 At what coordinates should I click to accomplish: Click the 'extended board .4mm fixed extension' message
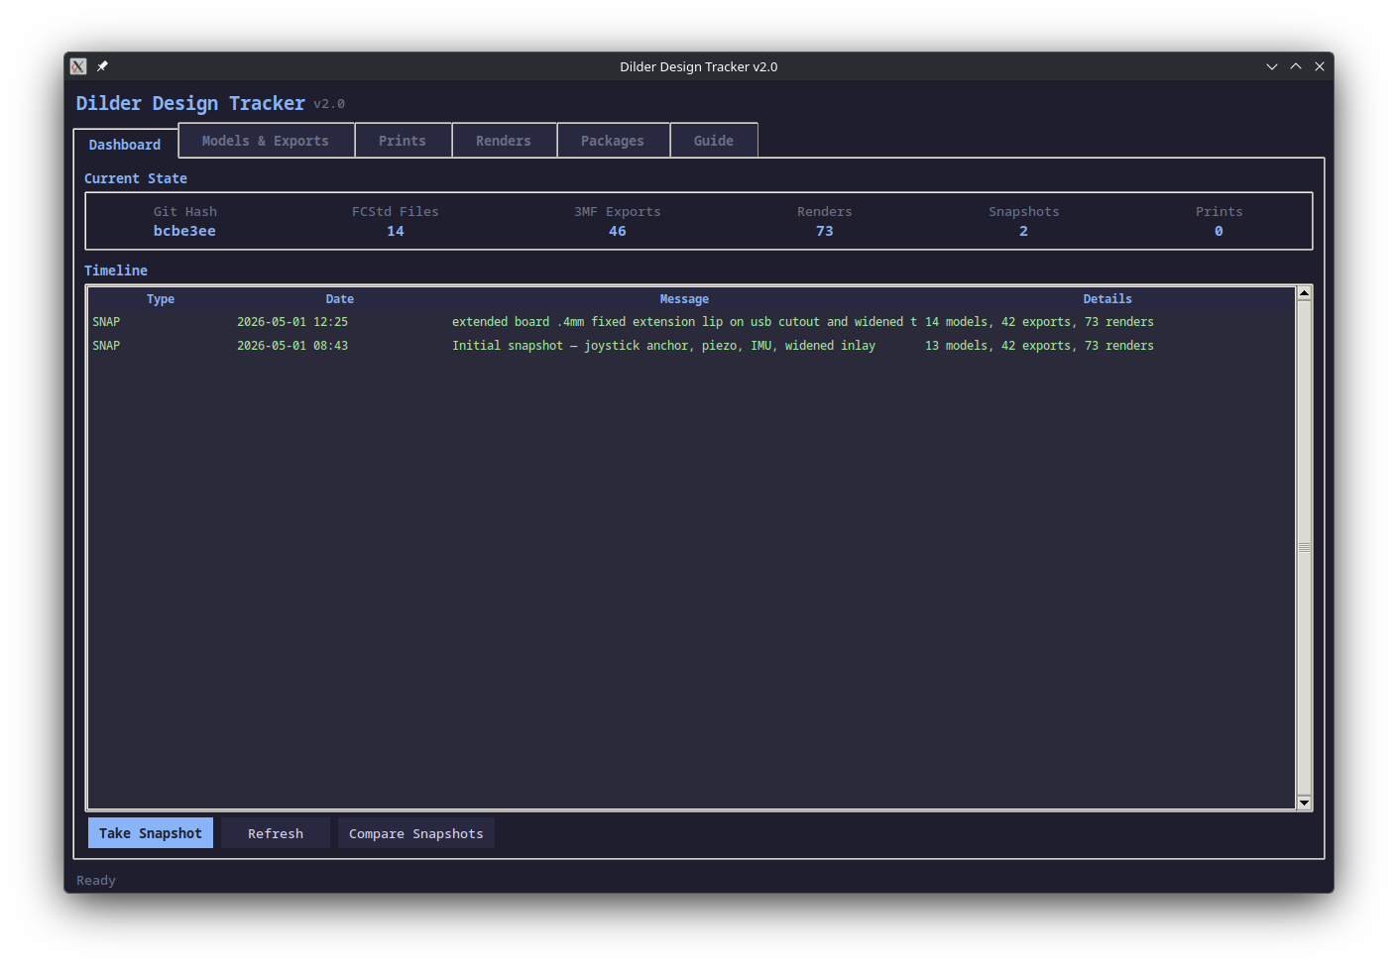684,322
